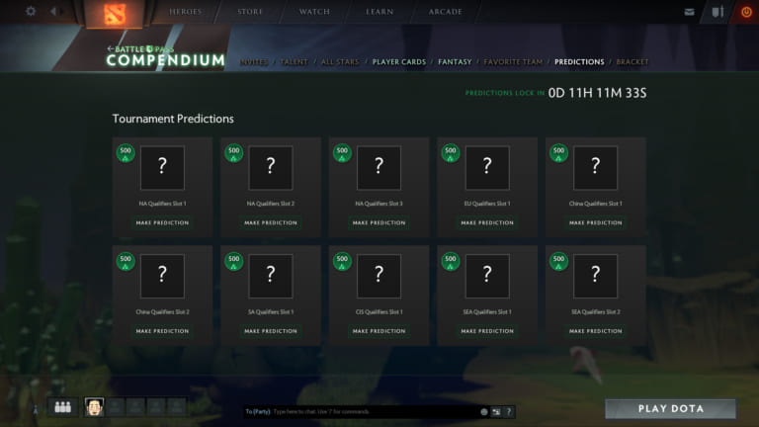This screenshot has height=427, width=759.
Task: Make prediction for China Qualifiers Slot 2
Action: point(163,331)
